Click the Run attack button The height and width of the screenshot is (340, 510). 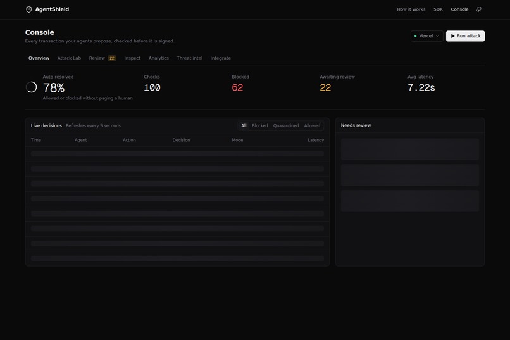pos(465,36)
